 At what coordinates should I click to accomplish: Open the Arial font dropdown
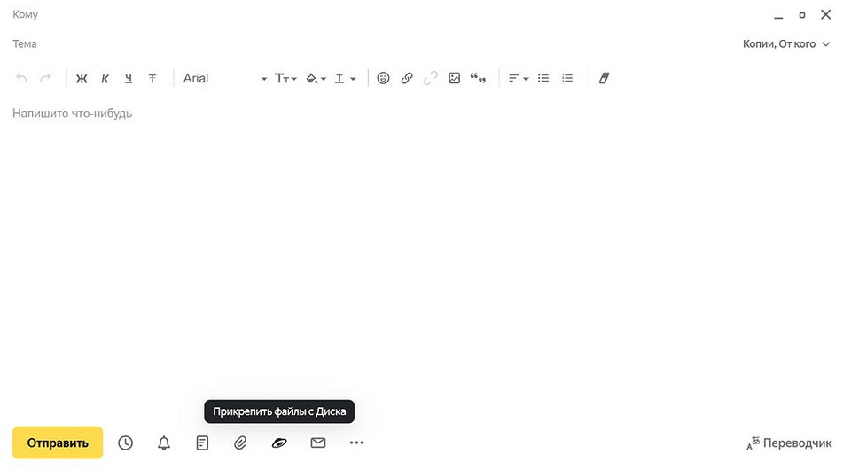[x=224, y=79]
